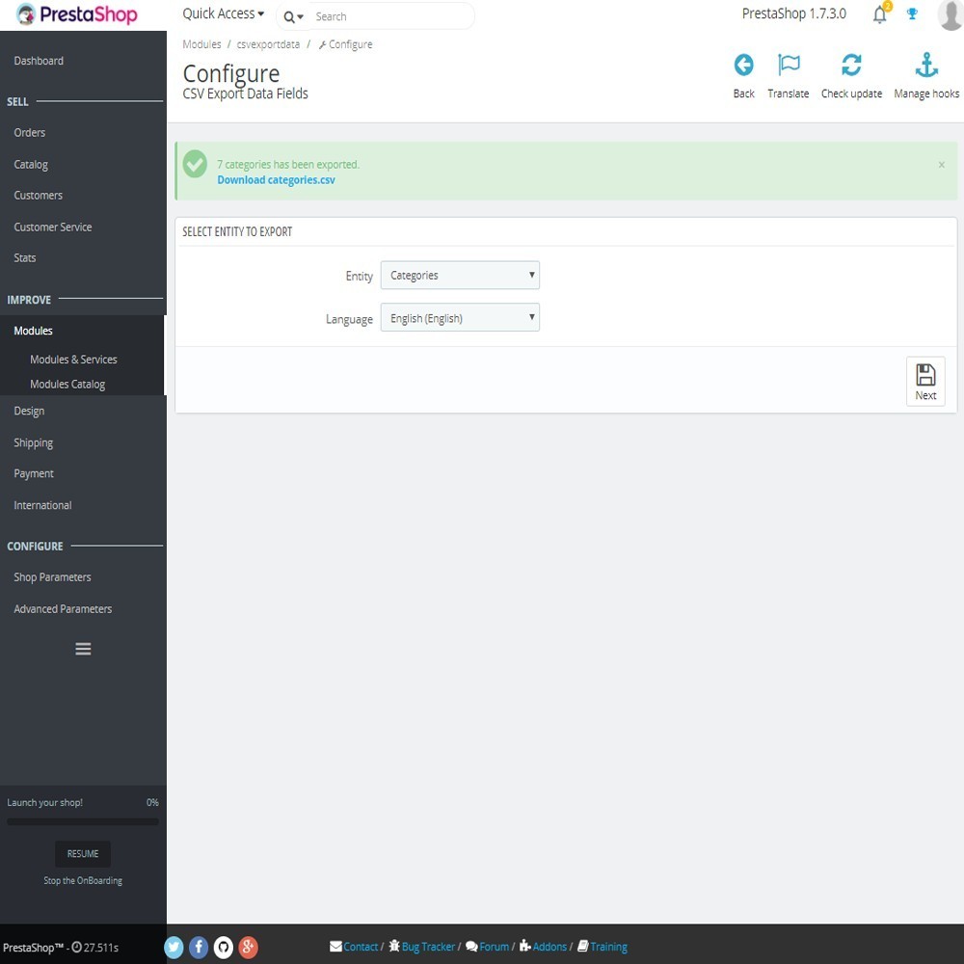Open the notification bell

point(878,14)
